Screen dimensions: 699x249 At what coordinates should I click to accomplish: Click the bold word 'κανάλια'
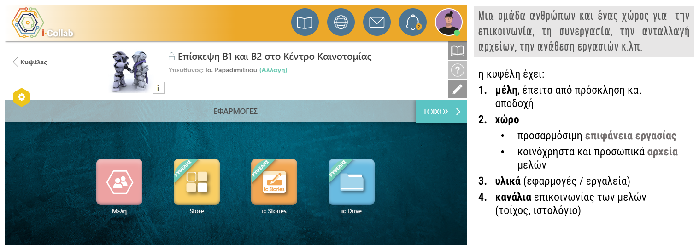(x=512, y=198)
